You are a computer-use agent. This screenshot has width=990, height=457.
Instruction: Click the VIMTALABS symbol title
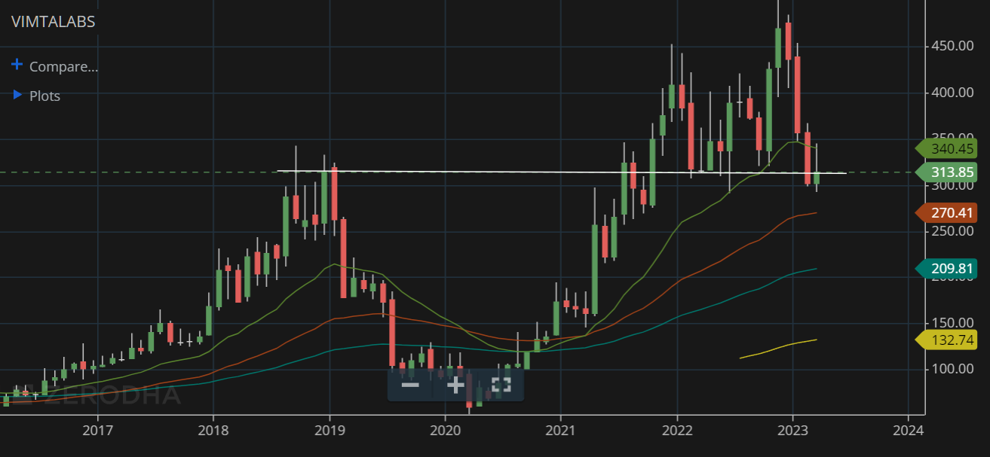point(53,22)
